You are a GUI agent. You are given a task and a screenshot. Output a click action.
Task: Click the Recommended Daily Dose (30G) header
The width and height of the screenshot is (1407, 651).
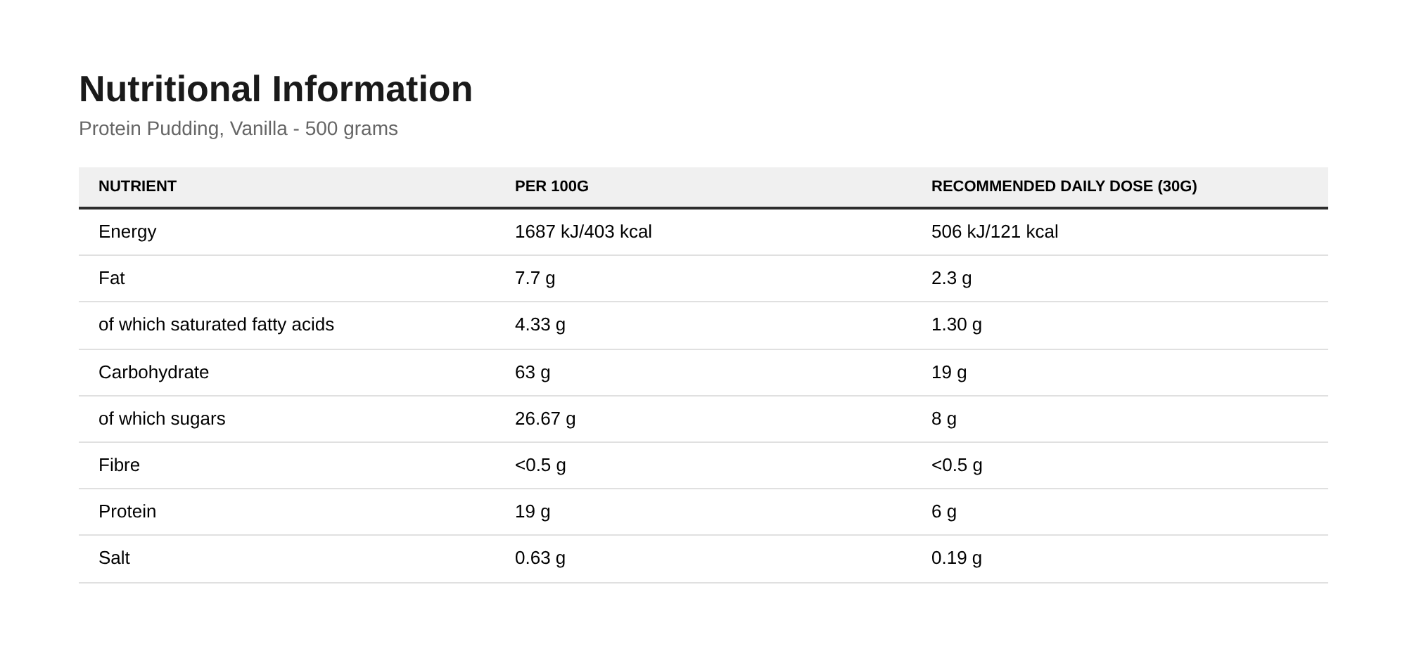coord(1064,186)
